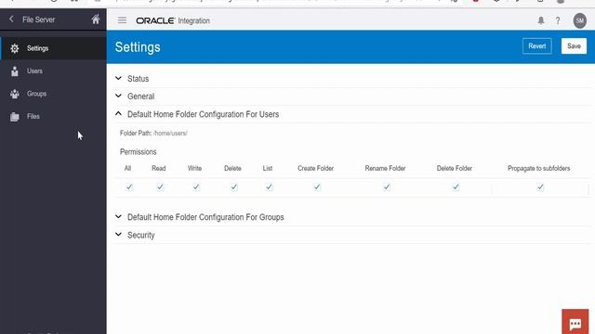595x334 pixels.
Task: Toggle the Read permission checkbox
Action: pos(160,187)
